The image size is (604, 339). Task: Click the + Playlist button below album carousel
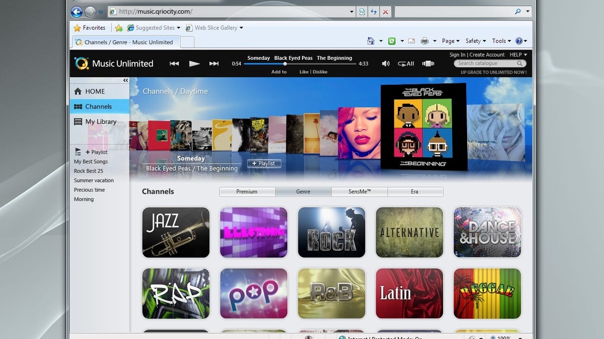point(264,163)
